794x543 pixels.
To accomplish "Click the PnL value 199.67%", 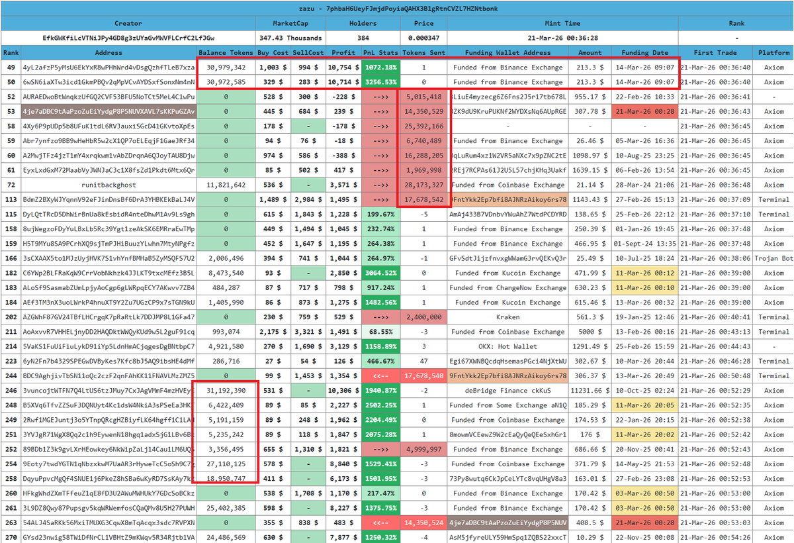I will pos(380,214).
